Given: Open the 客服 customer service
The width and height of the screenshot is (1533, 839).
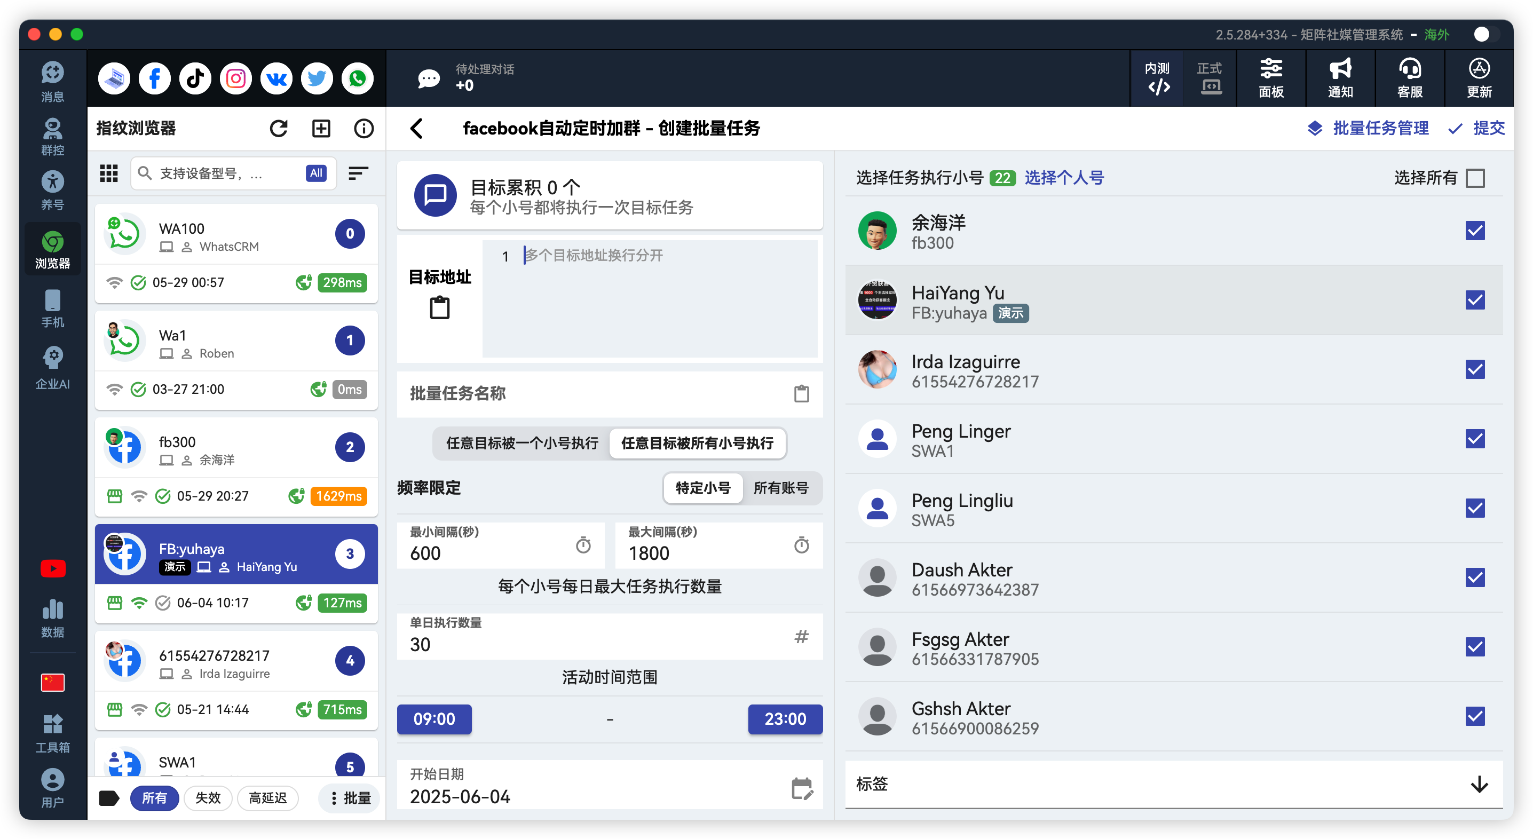Looking at the screenshot, I should click(x=1410, y=78).
